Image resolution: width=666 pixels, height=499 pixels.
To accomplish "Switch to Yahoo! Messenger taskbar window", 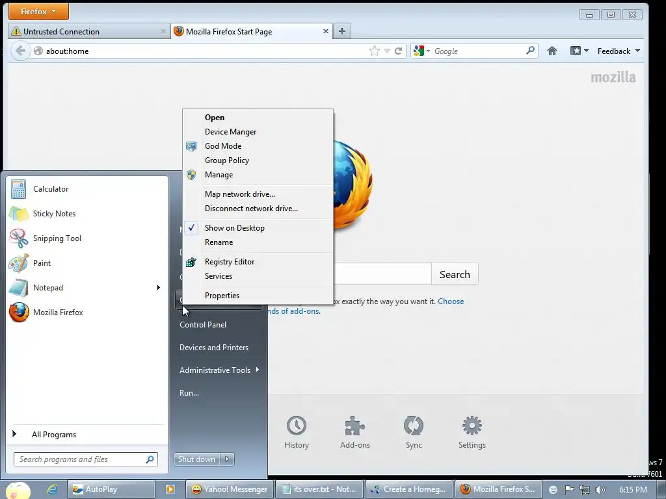I will [x=230, y=489].
